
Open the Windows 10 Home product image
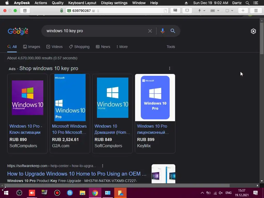point(112,98)
